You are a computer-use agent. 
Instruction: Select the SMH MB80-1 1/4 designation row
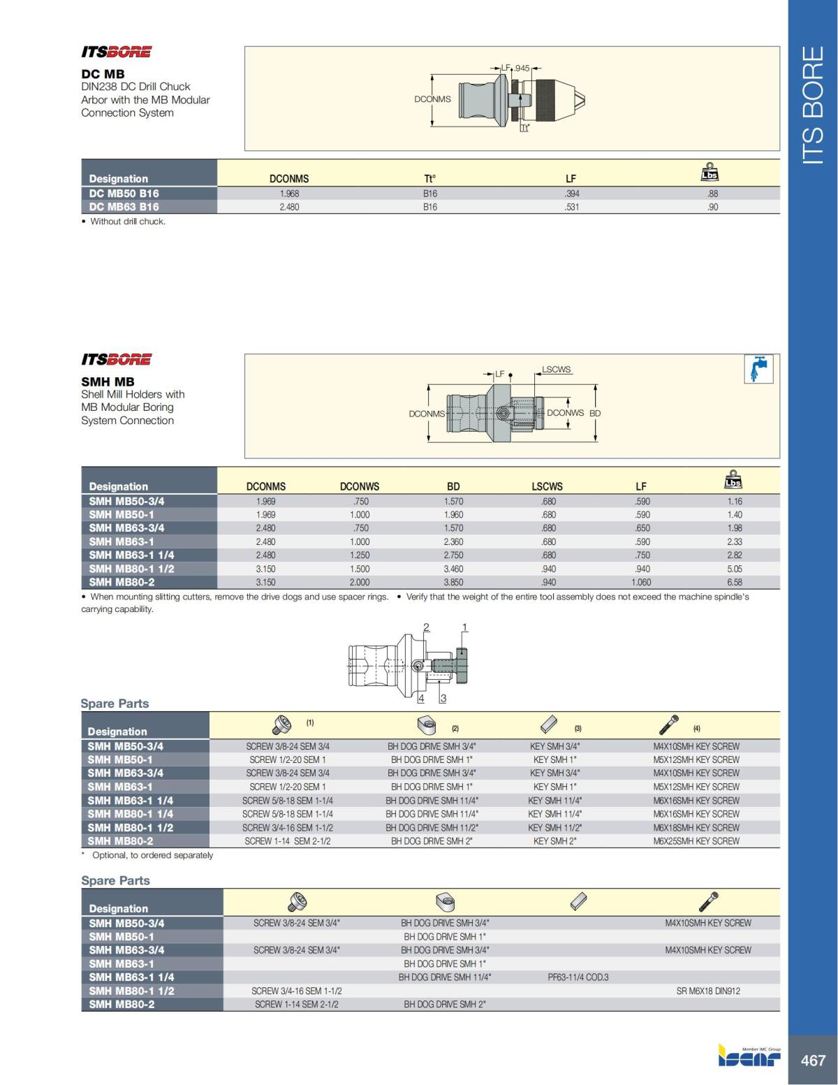click(x=430, y=814)
